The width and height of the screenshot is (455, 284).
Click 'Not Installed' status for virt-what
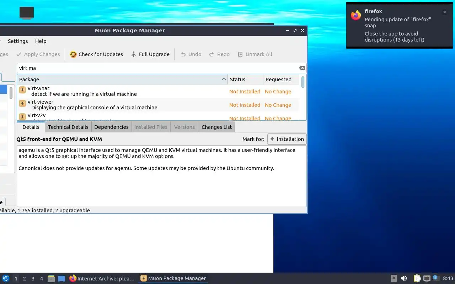(x=245, y=92)
